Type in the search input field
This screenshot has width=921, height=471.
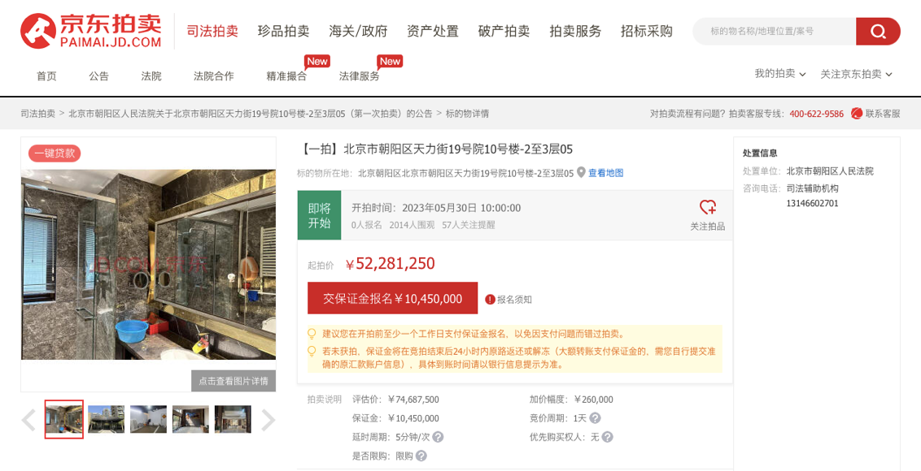pyautogui.click(x=775, y=31)
